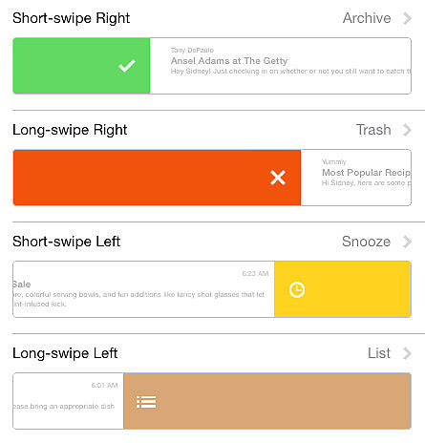Tap the Snooze value label
This screenshot has width=425, height=443.
tap(366, 242)
